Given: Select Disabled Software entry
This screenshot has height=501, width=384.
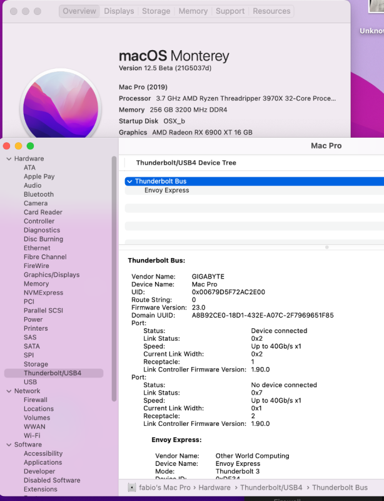Looking at the screenshot, I should click(x=52, y=480).
